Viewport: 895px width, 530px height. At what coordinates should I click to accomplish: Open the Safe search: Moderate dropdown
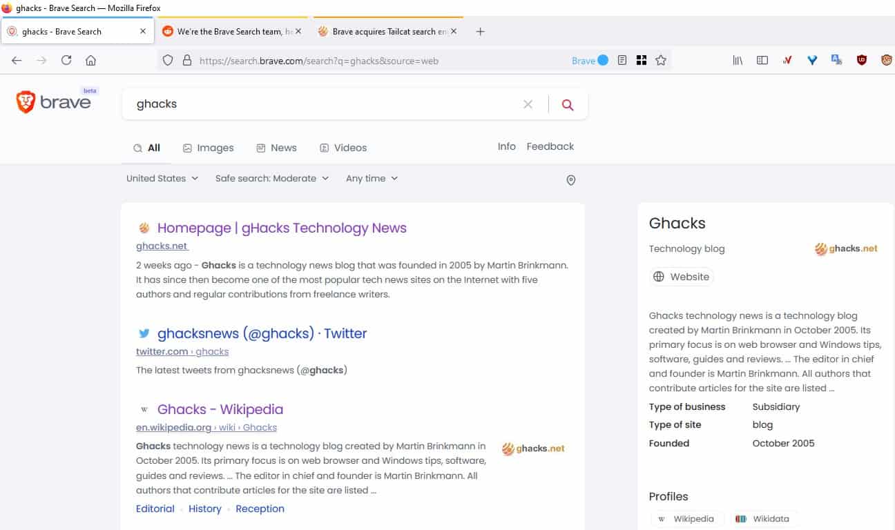[x=272, y=178]
